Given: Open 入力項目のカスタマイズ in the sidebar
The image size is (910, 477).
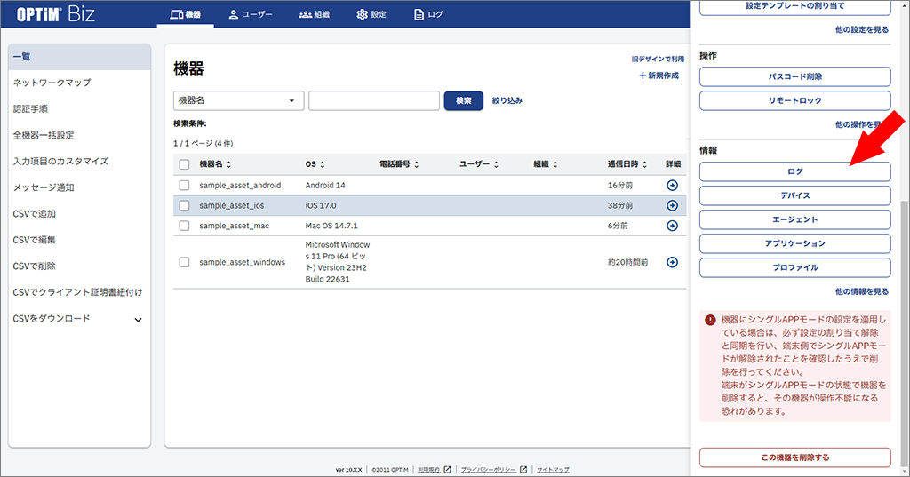Looking at the screenshot, I should pyautogui.click(x=61, y=162).
